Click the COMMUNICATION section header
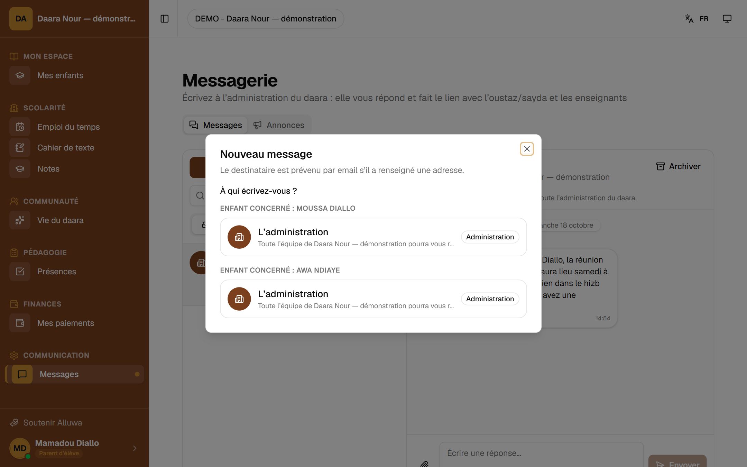The image size is (747, 467). pos(56,355)
